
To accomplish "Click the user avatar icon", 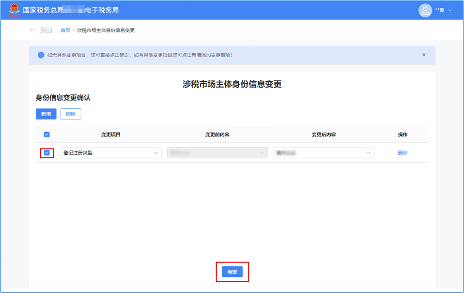I will (x=425, y=10).
